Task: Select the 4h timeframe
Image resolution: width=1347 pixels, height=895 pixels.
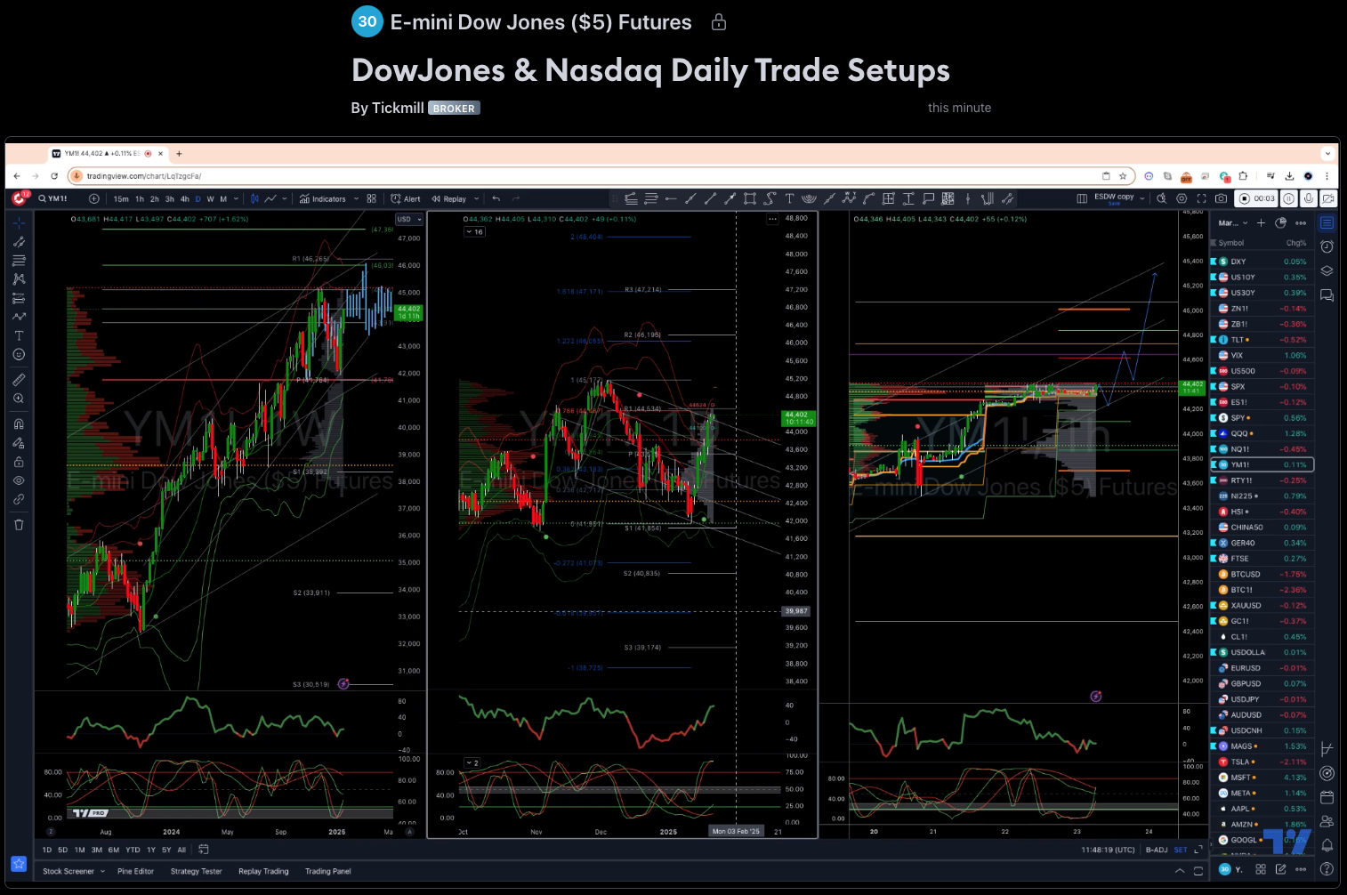Action: [184, 199]
